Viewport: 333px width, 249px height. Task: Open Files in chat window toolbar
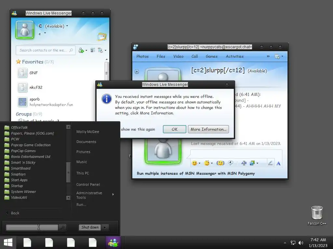pyautogui.click(x=161, y=56)
